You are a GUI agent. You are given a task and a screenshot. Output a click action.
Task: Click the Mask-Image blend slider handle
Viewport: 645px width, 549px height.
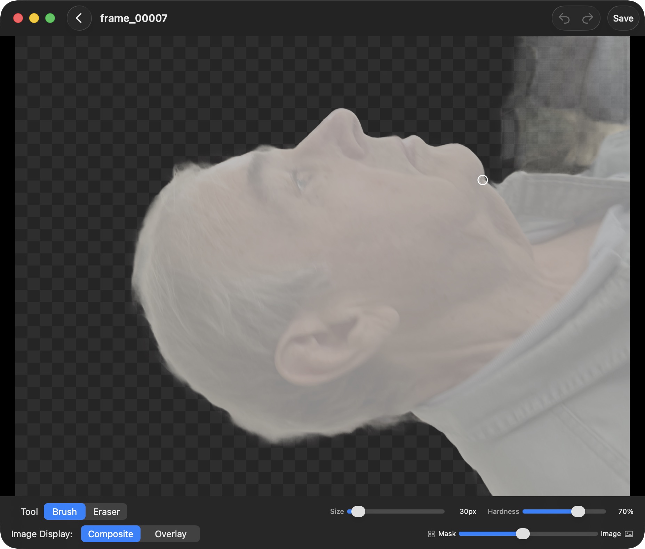tap(523, 534)
